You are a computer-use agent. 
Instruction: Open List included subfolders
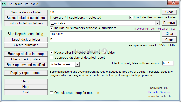tap(26, 23)
